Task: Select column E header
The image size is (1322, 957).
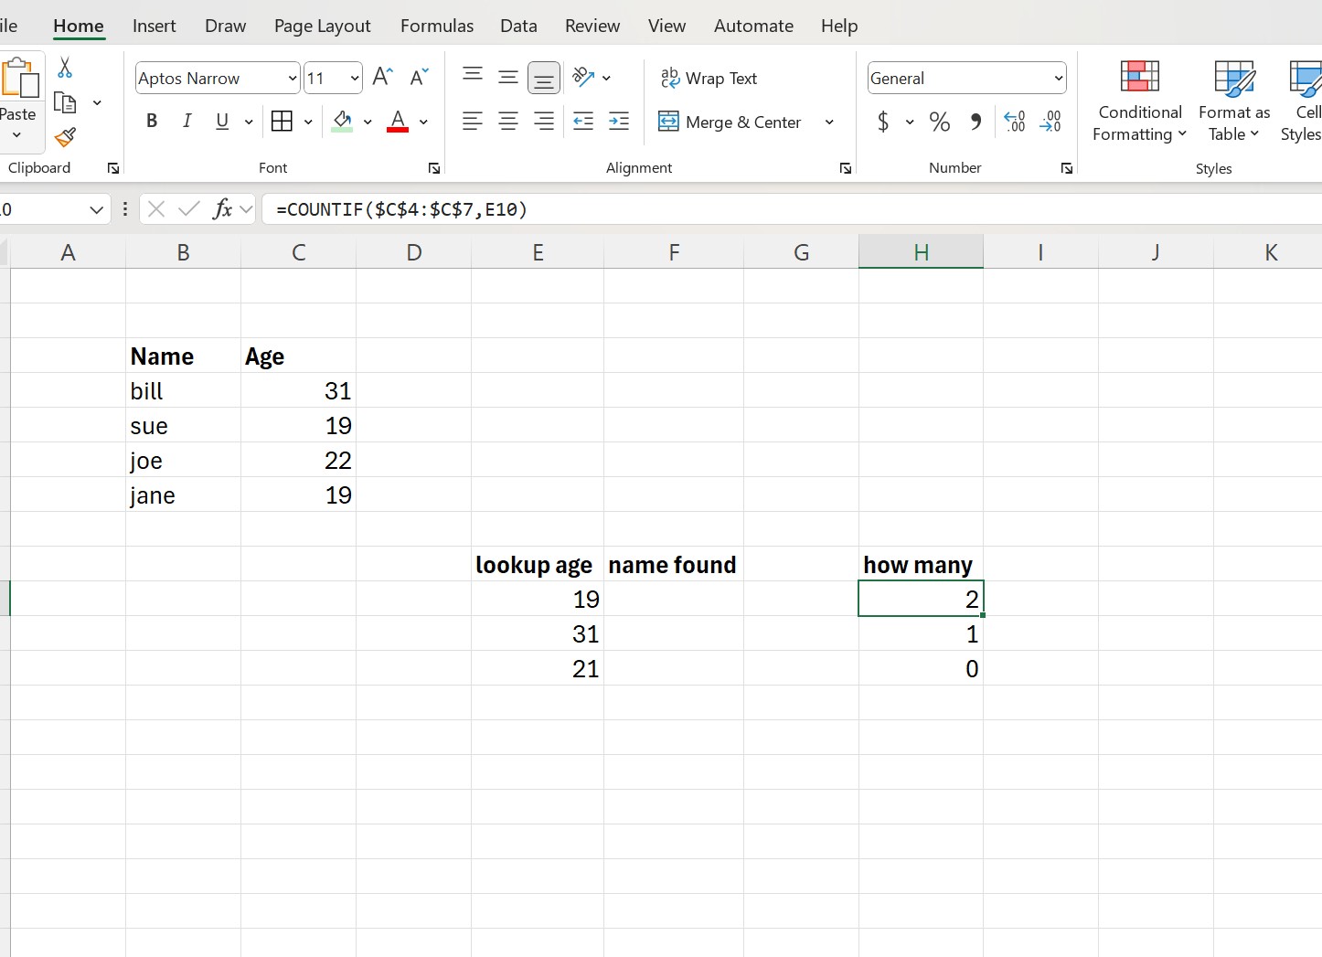Action: pyautogui.click(x=538, y=252)
